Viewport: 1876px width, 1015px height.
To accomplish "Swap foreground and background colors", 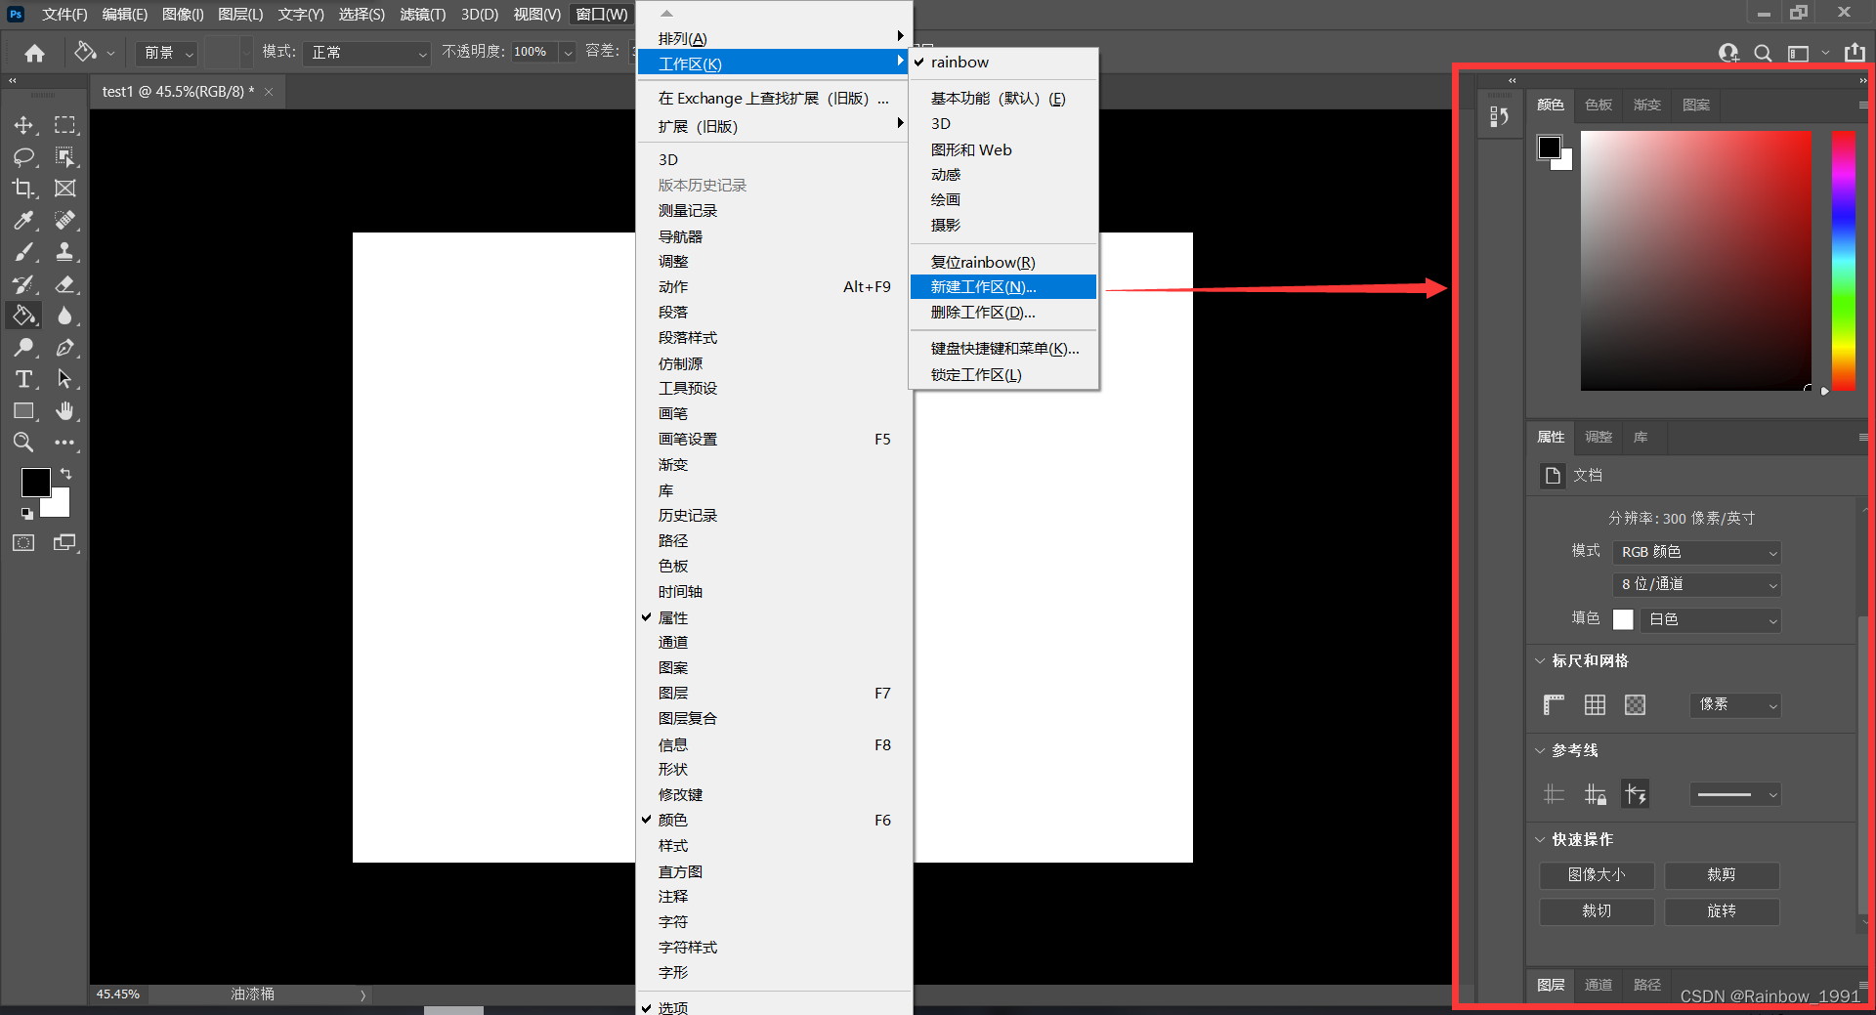I will [x=65, y=474].
